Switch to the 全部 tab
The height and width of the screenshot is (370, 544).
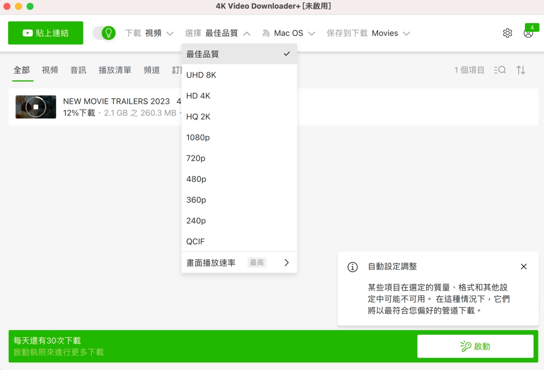[22, 70]
